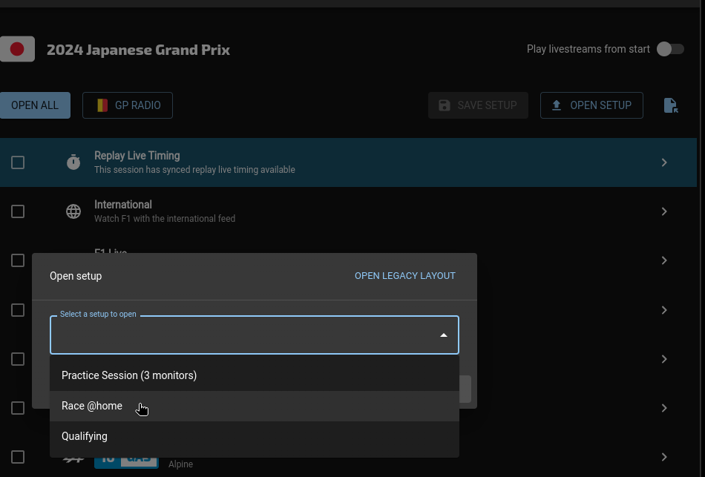Click the Replay Live Timing stopwatch icon
The height and width of the screenshot is (477, 705).
pos(73,162)
